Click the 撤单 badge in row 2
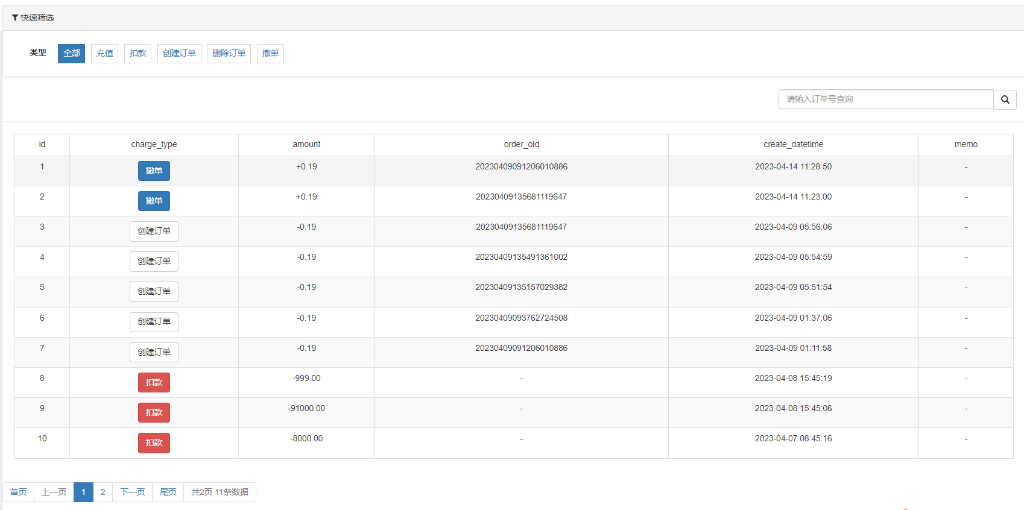The height and width of the screenshot is (510, 1024). click(x=154, y=201)
